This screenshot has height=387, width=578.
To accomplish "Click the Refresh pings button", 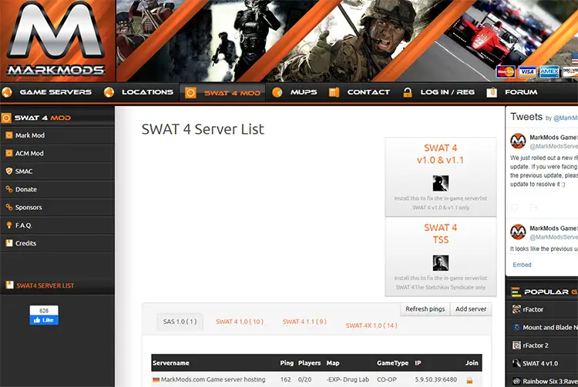I will [x=425, y=309].
